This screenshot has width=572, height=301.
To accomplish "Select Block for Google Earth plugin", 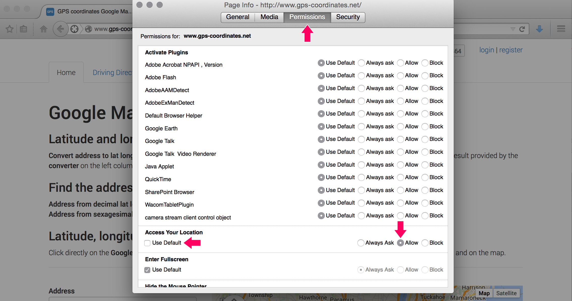I will coord(424,128).
